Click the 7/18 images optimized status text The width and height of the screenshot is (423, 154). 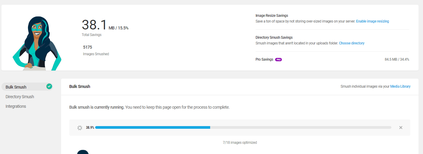click(x=240, y=143)
